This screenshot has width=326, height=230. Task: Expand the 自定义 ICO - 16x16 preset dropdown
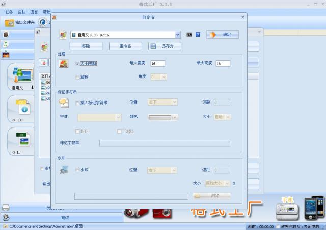click(x=178, y=35)
